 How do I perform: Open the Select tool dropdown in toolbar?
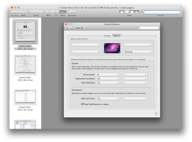(63, 12)
